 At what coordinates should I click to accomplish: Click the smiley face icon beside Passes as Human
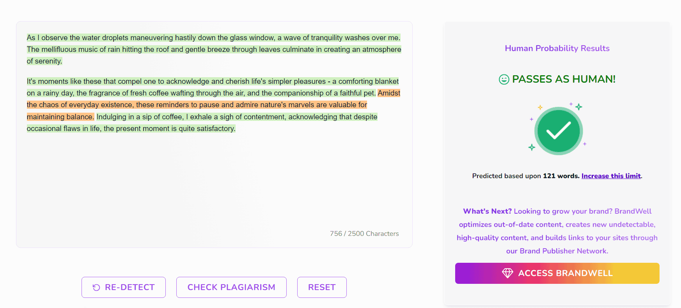click(504, 80)
